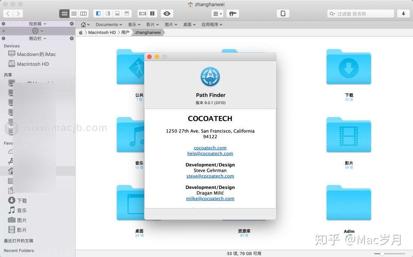
Task: Click the Apple icon in path bar
Action: click(81, 32)
